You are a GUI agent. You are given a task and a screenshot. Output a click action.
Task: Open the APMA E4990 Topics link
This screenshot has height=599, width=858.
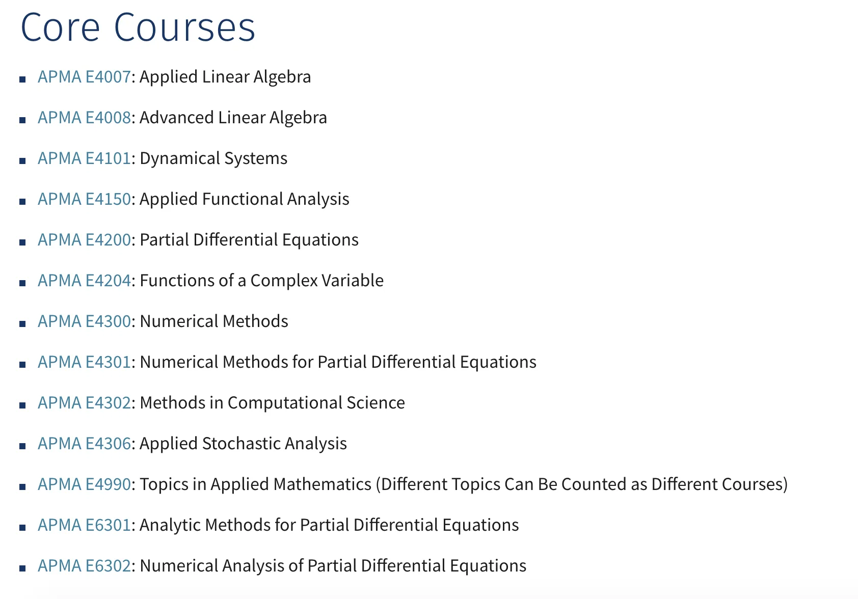[x=84, y=484]
